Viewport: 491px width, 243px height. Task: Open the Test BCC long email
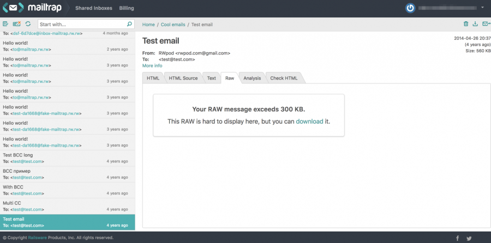point(67,158)
